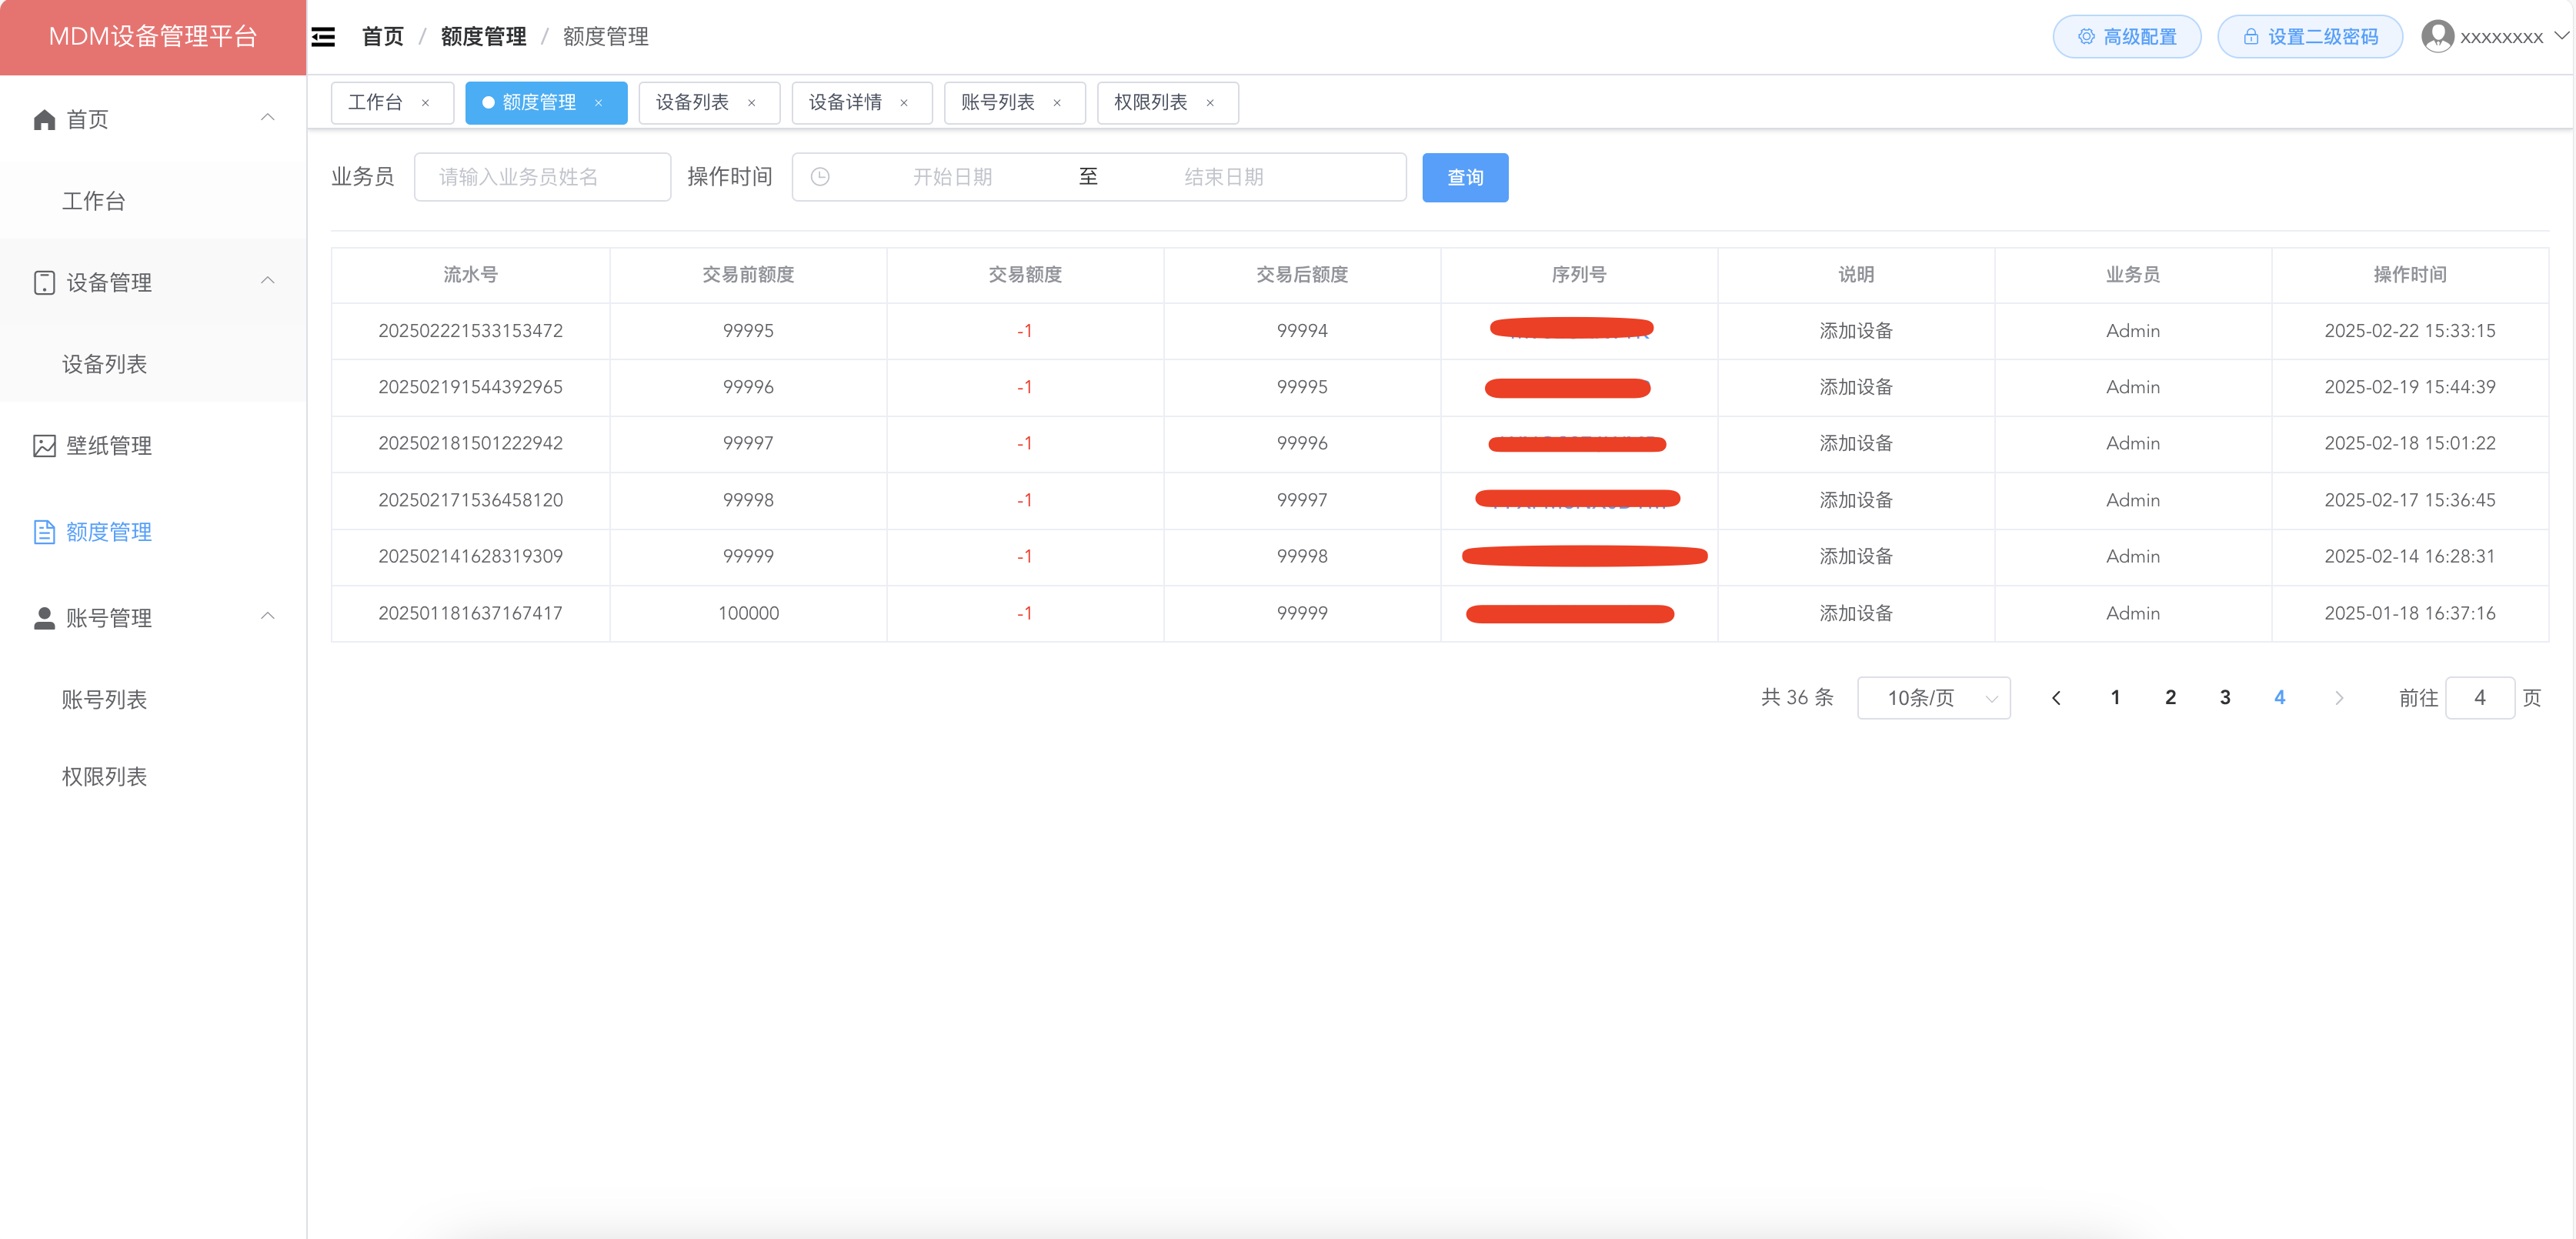This screenshot has width=2576, height=1239.
Task: Toggle the sidebar collapse hamburger icon
Action: (323, 37)
